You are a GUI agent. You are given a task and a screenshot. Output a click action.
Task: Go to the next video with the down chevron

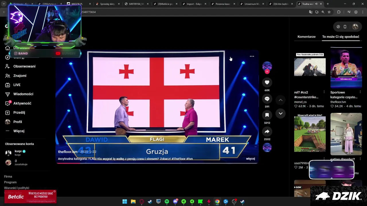(281, 114)
